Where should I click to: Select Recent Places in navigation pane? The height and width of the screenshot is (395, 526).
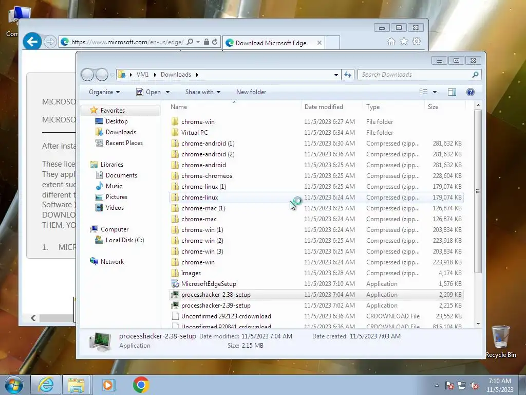(x=124, y=143)
